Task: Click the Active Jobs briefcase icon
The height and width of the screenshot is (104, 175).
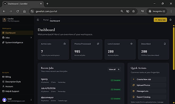Action: [65, 44]
